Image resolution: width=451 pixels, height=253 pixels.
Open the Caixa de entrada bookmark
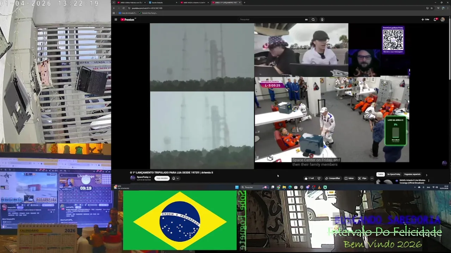pyautogui.click(x=127, y=13)
